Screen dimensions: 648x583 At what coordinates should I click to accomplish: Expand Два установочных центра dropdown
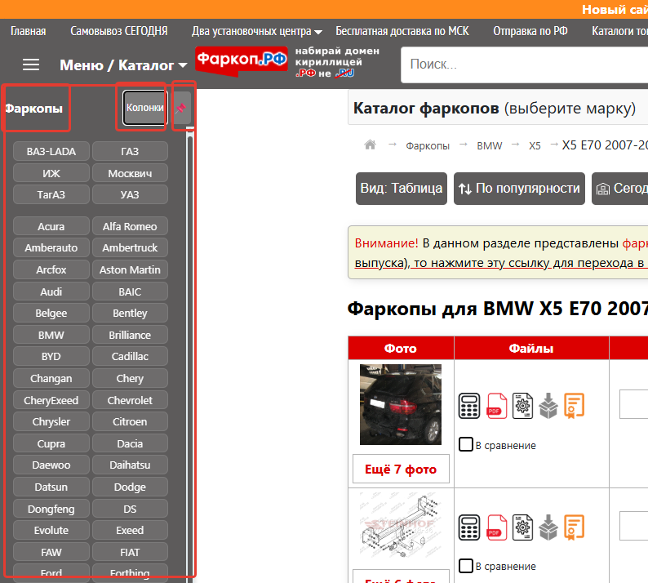256,31
